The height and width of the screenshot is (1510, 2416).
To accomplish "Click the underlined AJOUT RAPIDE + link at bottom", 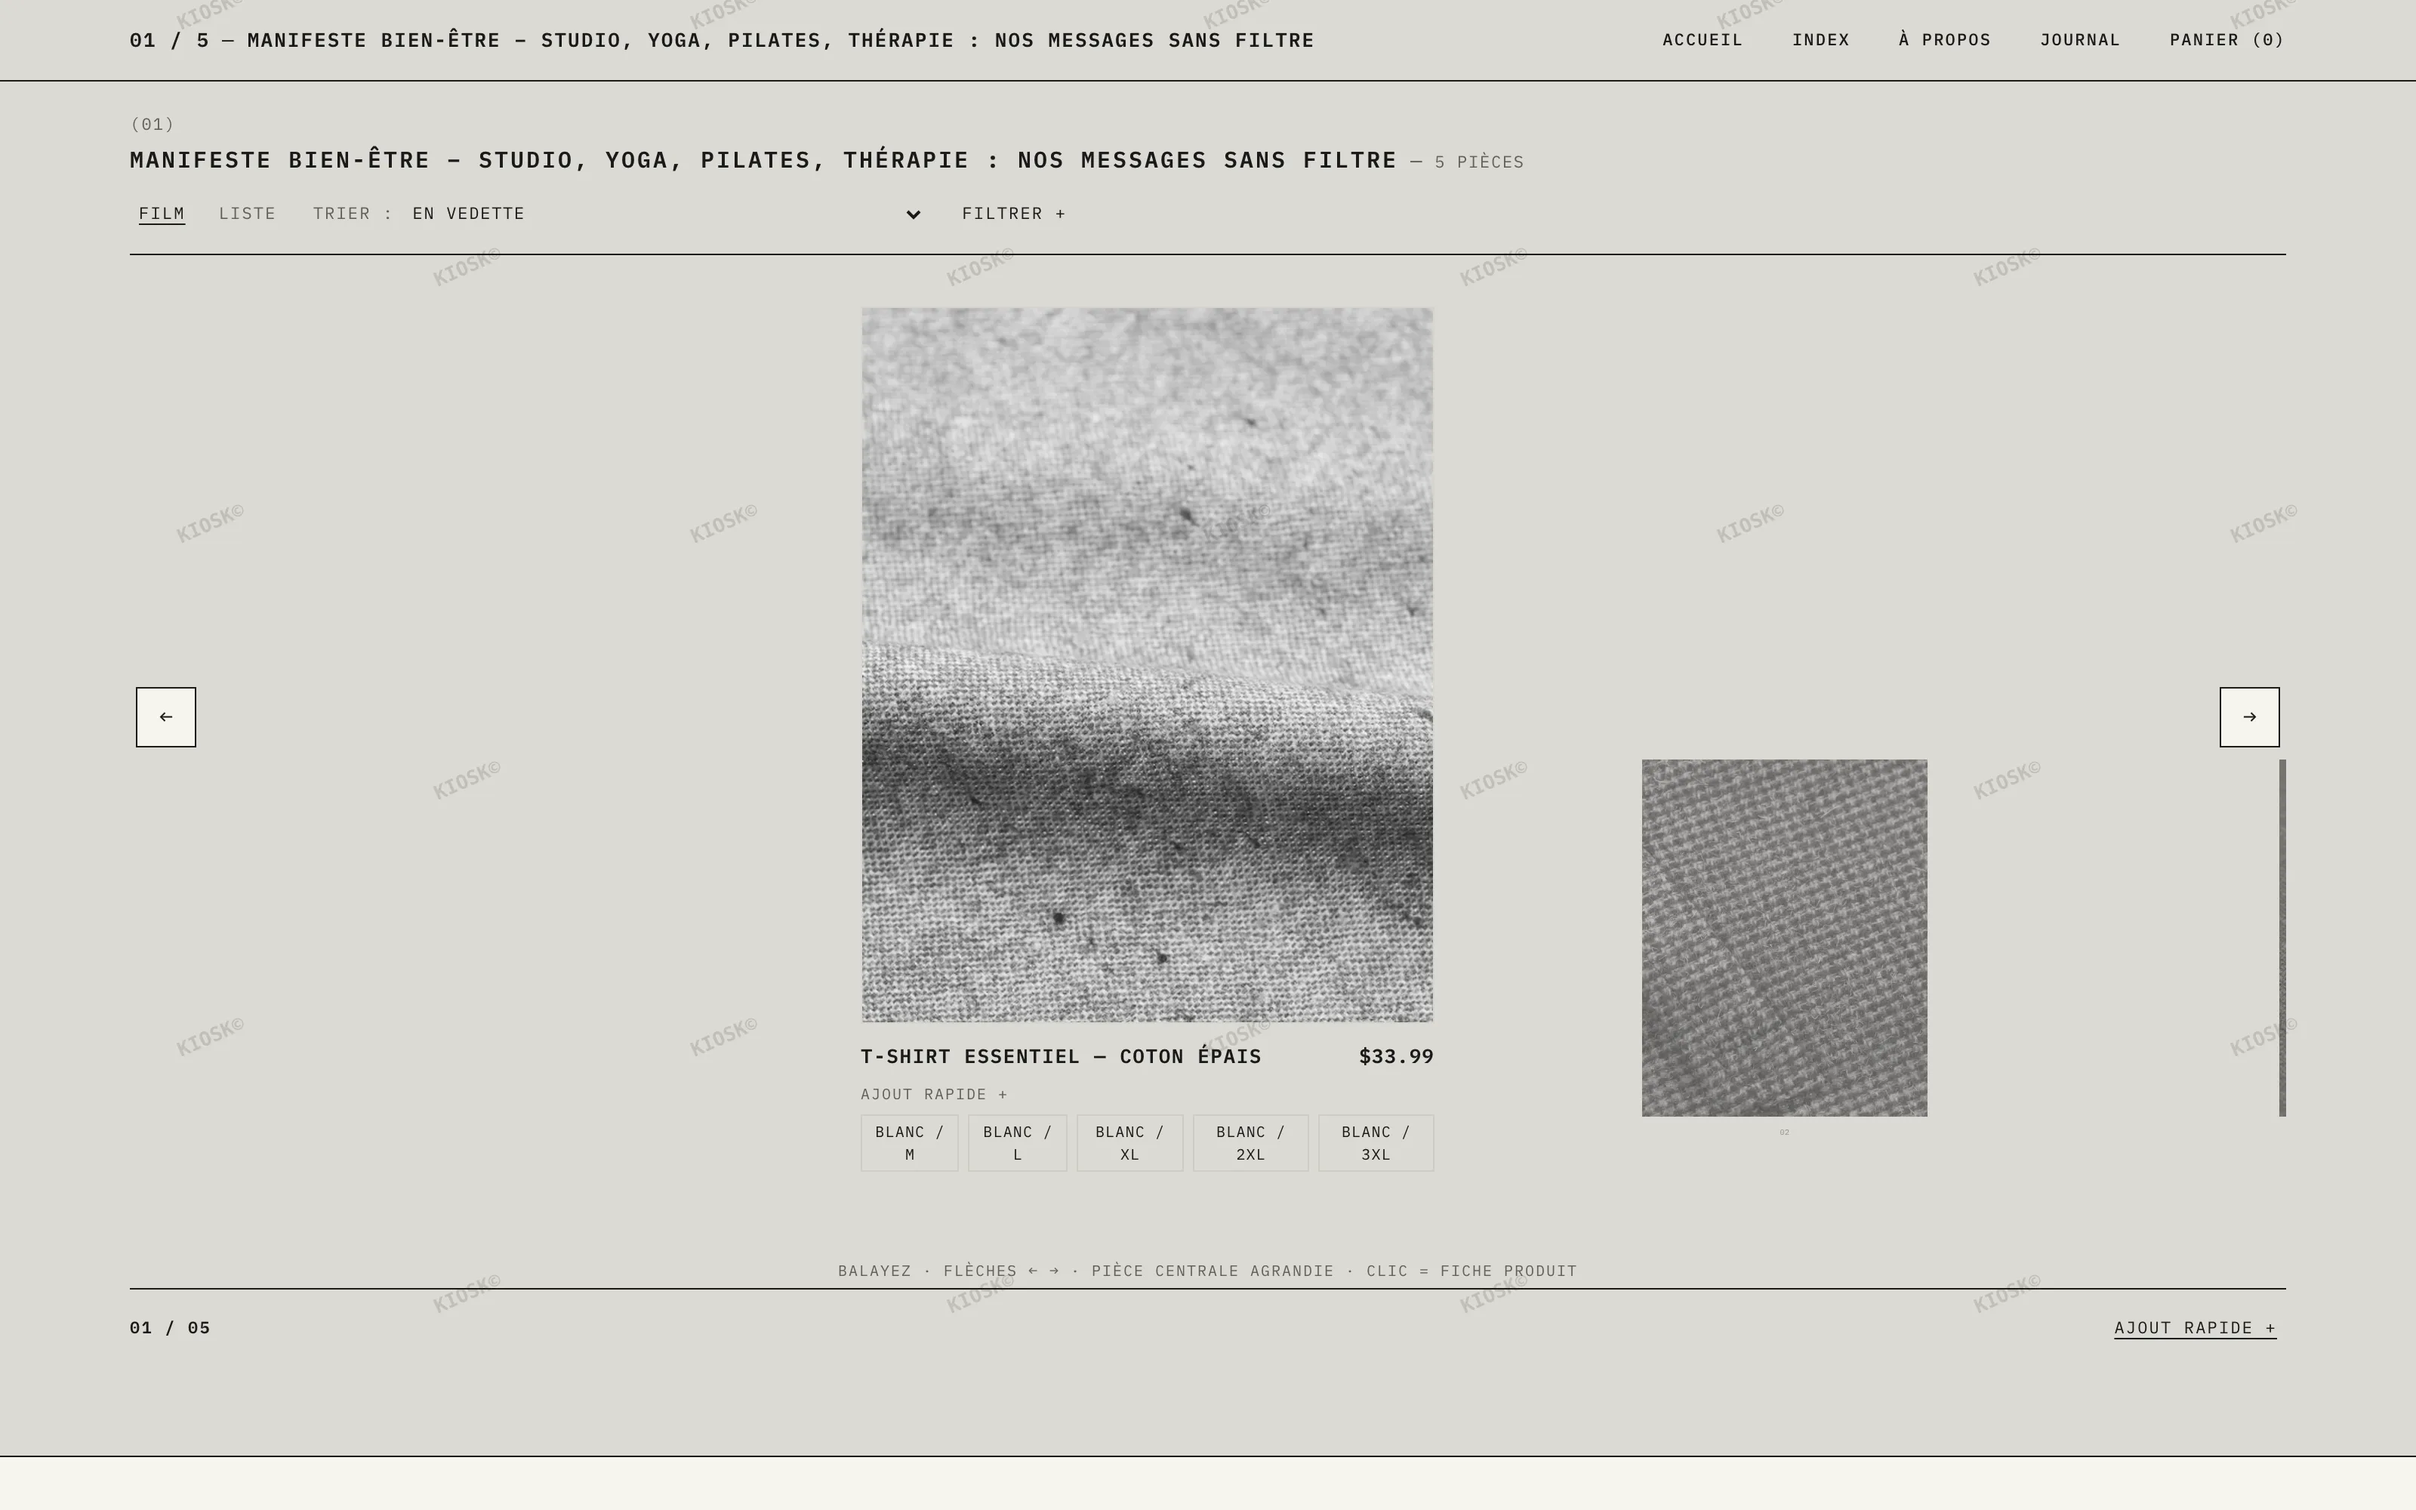I will pyautogui.click(x=2194, y=1328).
